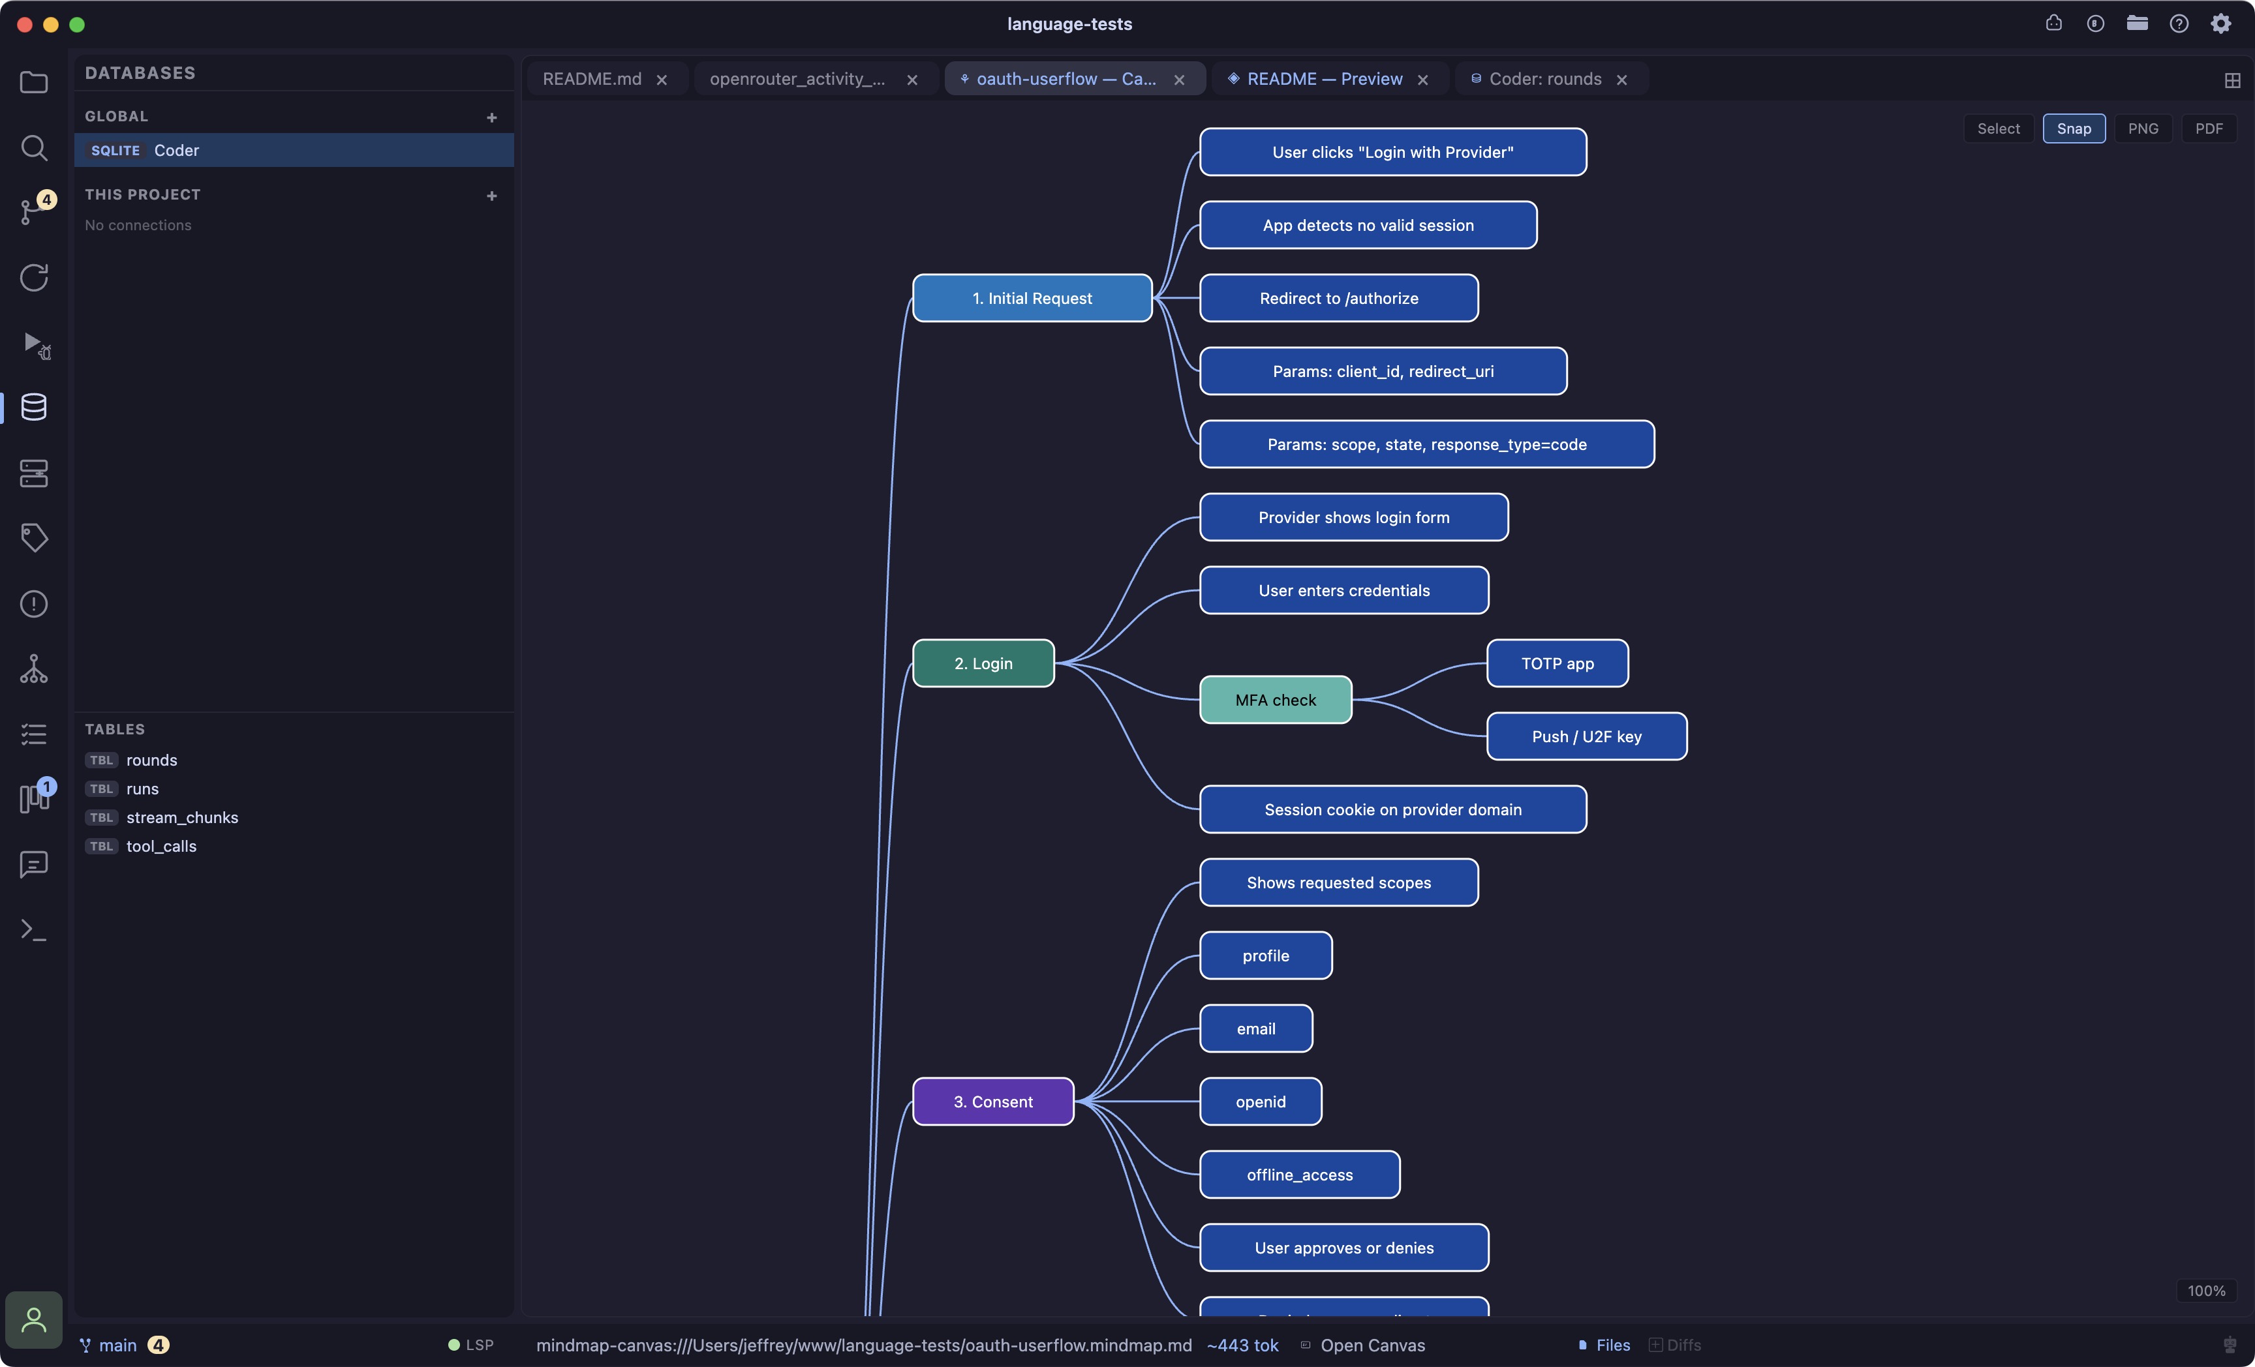Select the '3. Consent' mindmap node
This screenshot has width=2255, height=1367.
pos(993,1102)
